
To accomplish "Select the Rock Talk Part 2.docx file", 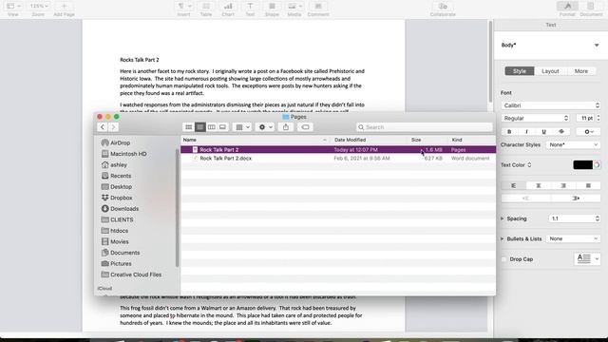I will (x=338, y=159).
